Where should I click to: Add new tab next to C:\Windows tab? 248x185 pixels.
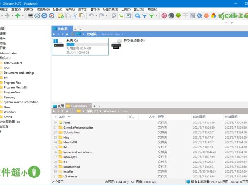click(x=94, y=106)
